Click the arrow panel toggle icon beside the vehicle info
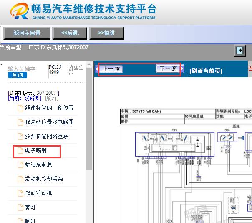252x223 pixels. pos(240,51)
